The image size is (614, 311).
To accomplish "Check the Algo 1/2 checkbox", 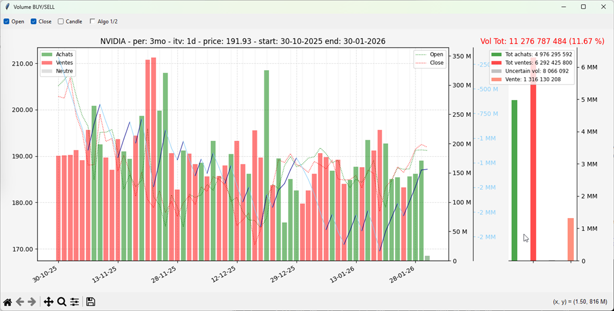I will click(x=92, y=22).
